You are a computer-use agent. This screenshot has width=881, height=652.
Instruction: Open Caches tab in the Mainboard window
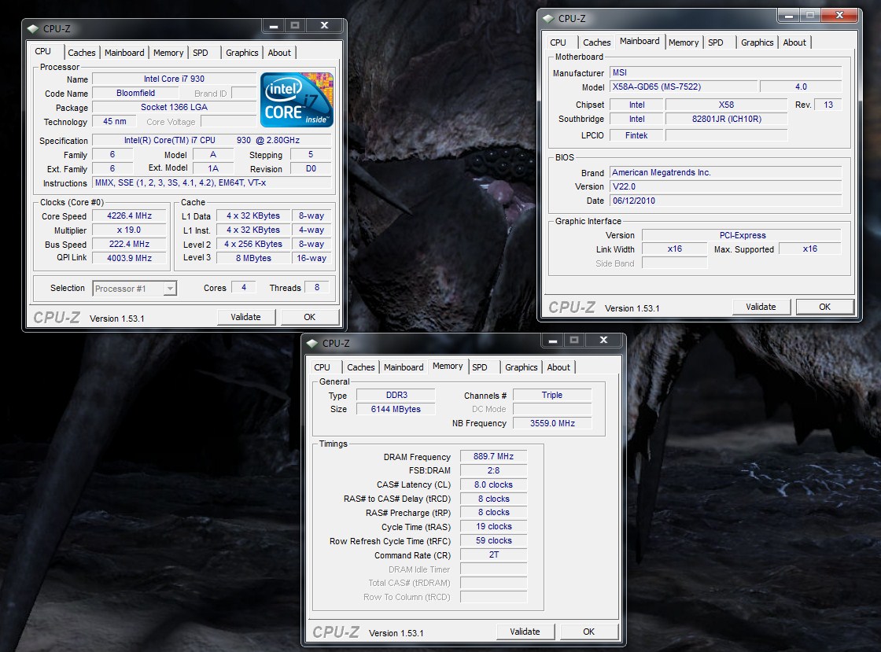(x=596, y=42)
